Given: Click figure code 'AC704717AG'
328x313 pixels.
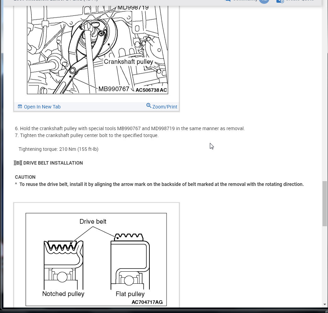Looking at the screenshot, I should [147, 302].
